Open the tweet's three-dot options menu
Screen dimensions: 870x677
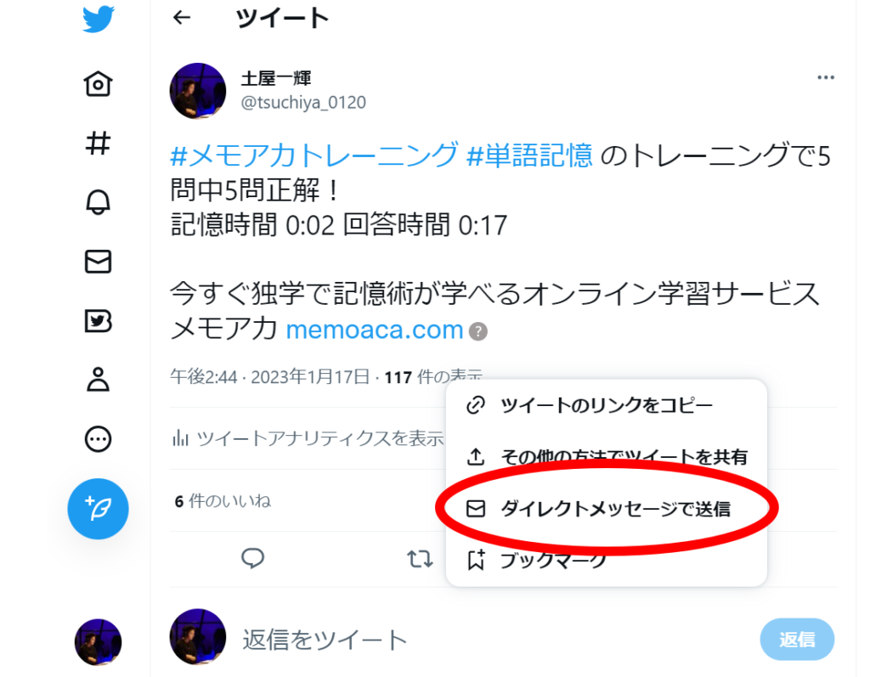pyautogui.click(x=826, y=77)
